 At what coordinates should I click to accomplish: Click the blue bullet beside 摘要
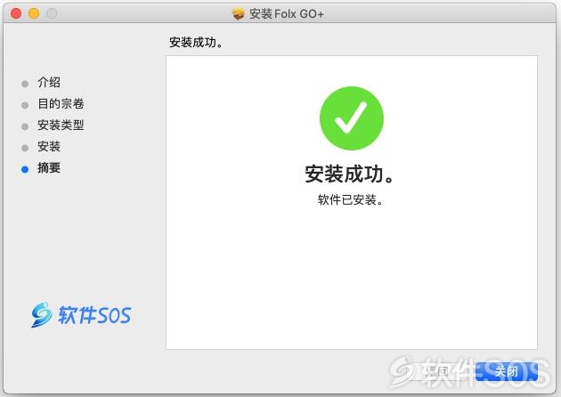coord(25,169)
